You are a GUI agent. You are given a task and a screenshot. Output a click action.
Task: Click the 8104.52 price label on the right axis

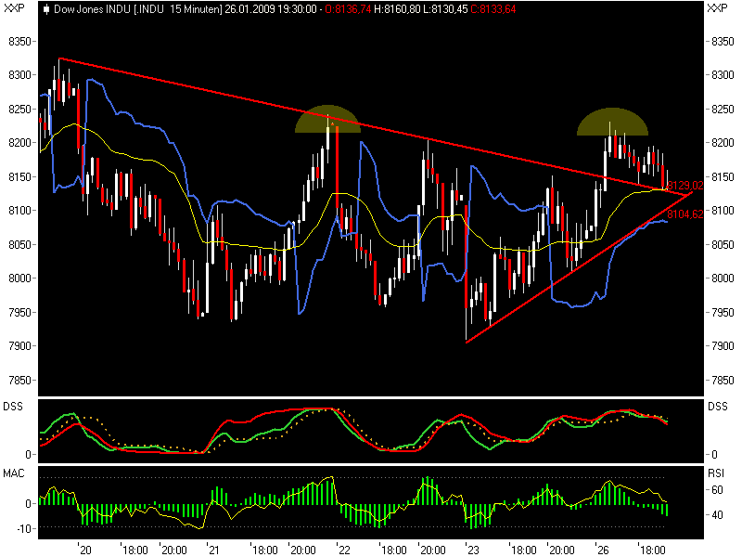point(684,214)
